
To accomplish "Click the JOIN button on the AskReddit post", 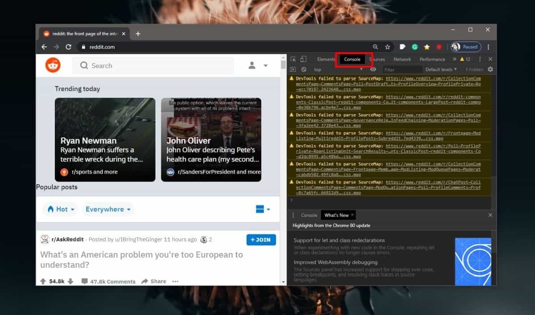I will pyautogui.click(x=261, y=240).
